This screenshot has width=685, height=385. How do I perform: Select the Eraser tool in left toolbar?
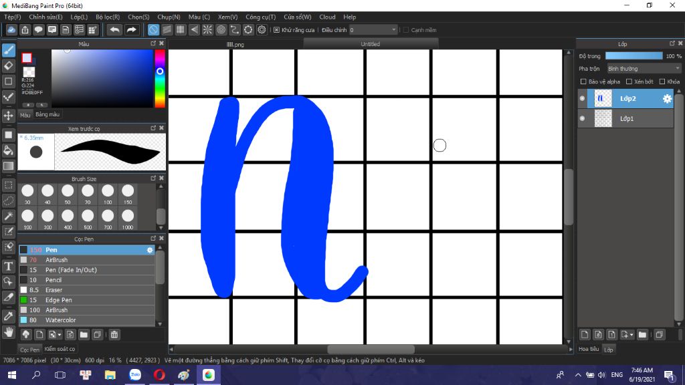pos(8,66)
